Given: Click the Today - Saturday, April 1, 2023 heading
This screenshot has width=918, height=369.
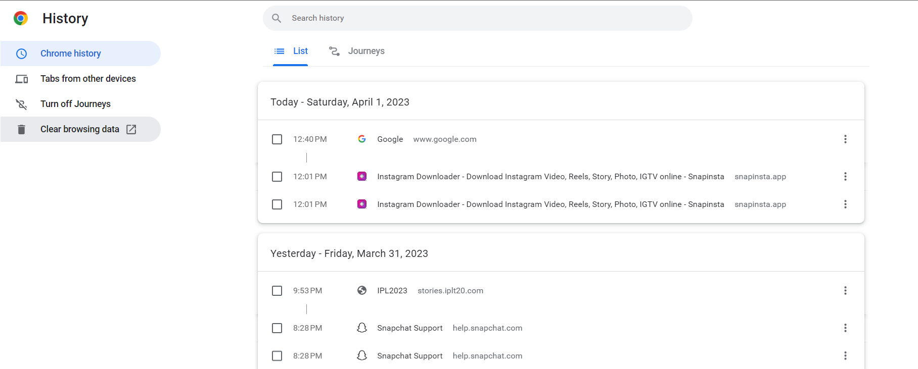Looking at the screenshot, I should click(340, 102).
